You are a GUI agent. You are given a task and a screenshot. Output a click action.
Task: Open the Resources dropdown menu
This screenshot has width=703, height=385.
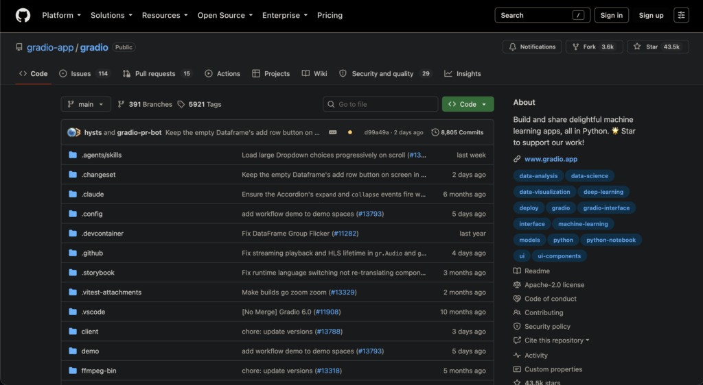165,15
